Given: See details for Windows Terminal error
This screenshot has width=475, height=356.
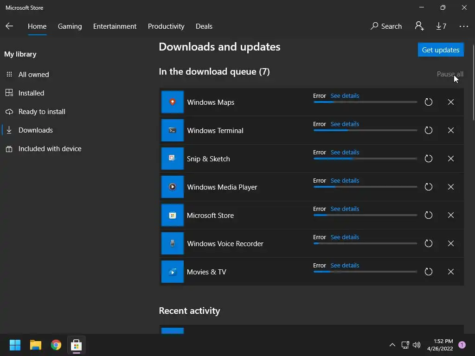Looking at the screenshot, I should (x=345, y=124).
